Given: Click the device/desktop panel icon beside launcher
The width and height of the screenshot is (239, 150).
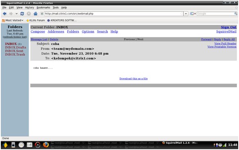Looking at the screenshot, I should (x=13, y=145).
